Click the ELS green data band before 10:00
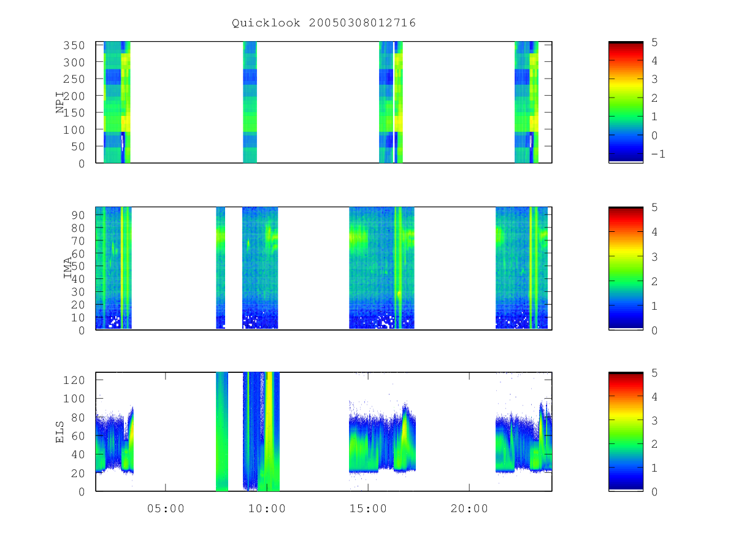The width and height of the screenshot is (736, 552). (222, 432)
